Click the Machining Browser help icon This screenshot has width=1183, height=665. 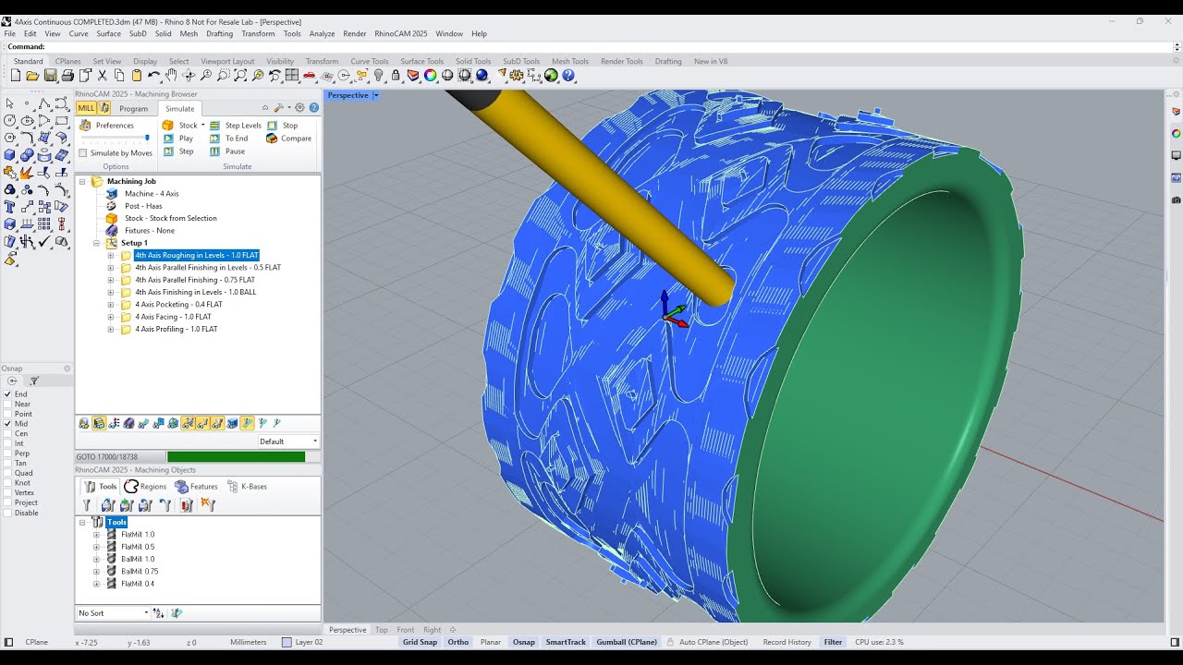[x=314, y=107]
